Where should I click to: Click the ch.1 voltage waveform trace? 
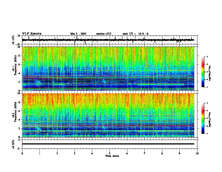click(x=108, y=40)
